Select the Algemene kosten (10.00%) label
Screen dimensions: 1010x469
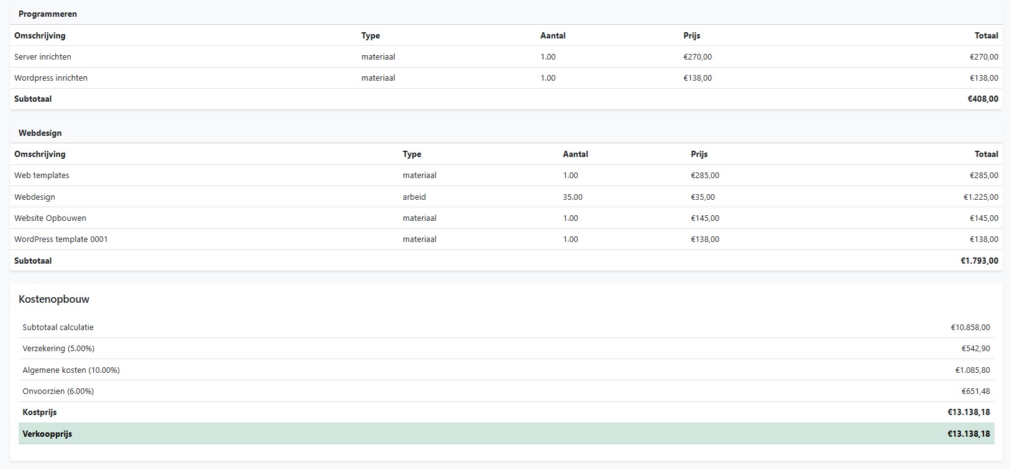(x=71, y=370)
